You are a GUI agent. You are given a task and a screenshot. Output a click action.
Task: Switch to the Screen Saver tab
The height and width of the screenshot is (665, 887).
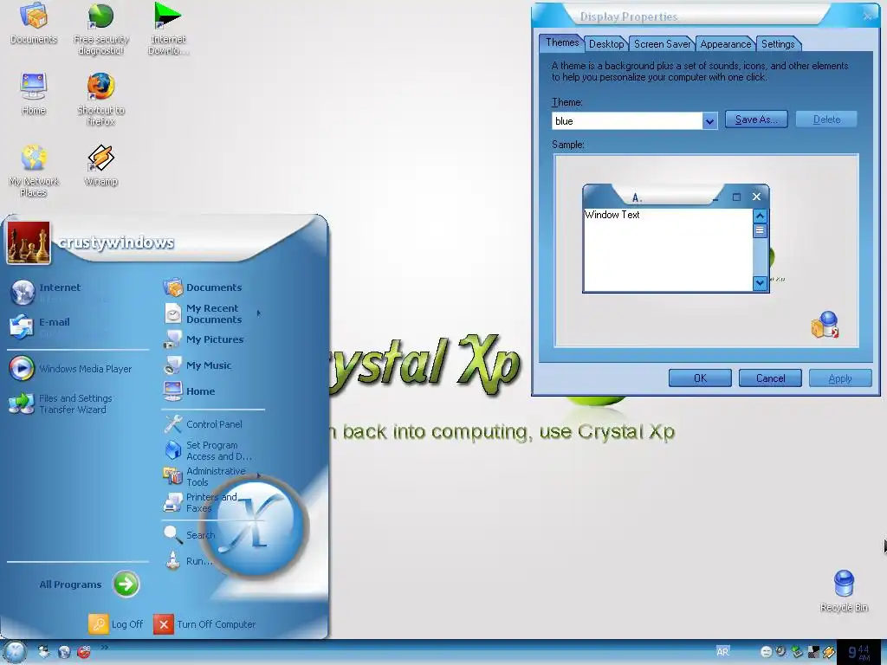click(662, 44)
